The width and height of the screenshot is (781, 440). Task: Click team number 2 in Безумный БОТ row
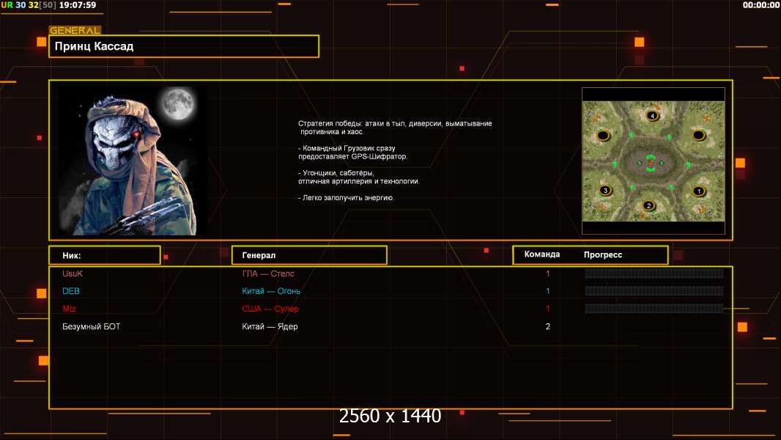coord(548,326)
